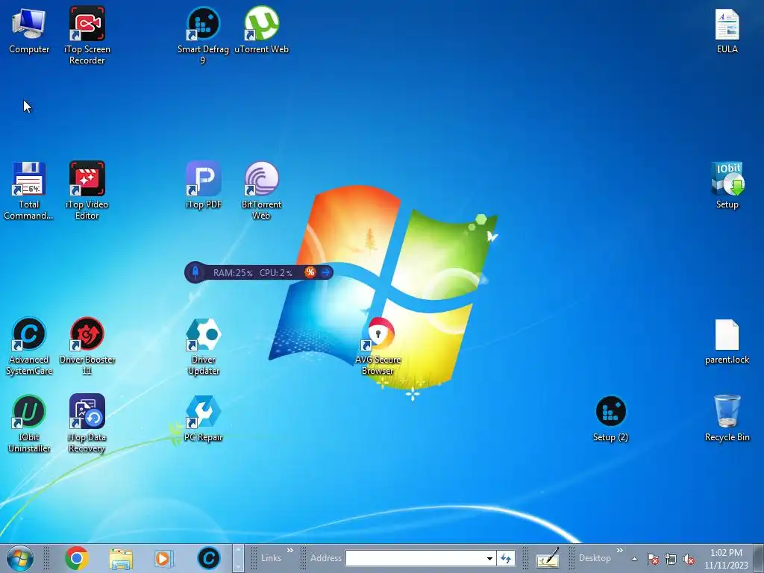Click the taskbar scroll arrows next to the pinned icons
Screen dimensions: 764x573
238,558
